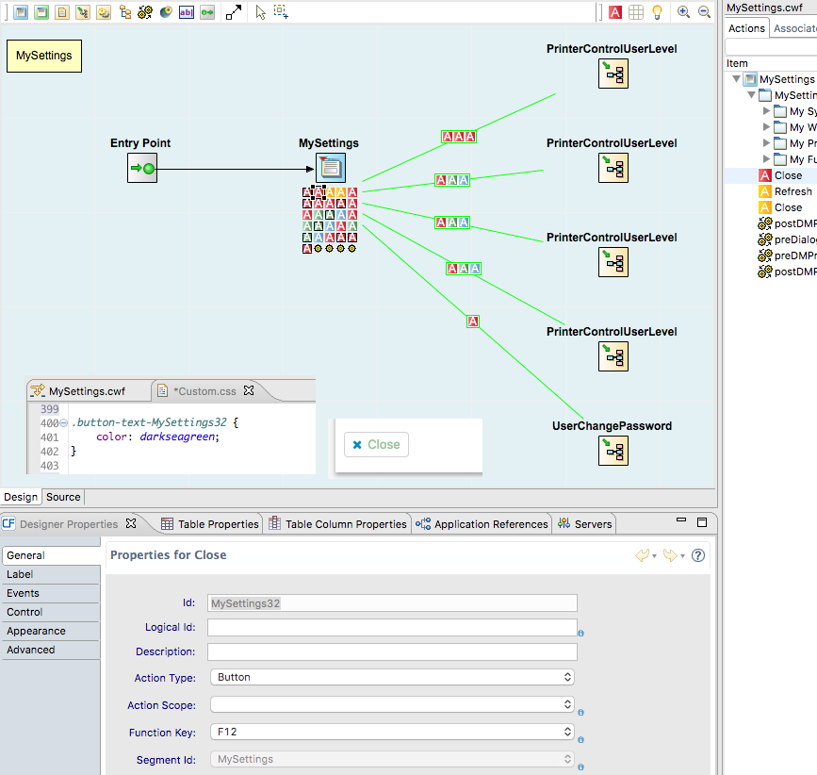Screen dimensions: 817x775
Task: Open the properties help icon
Action: pos(698,555)
